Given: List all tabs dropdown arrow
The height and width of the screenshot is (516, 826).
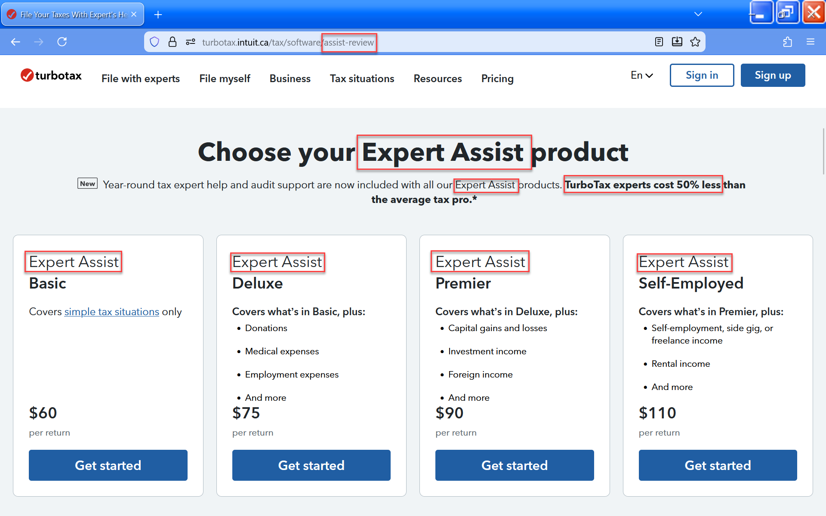Looking at the screenshot, I should (x=698, y=14).
